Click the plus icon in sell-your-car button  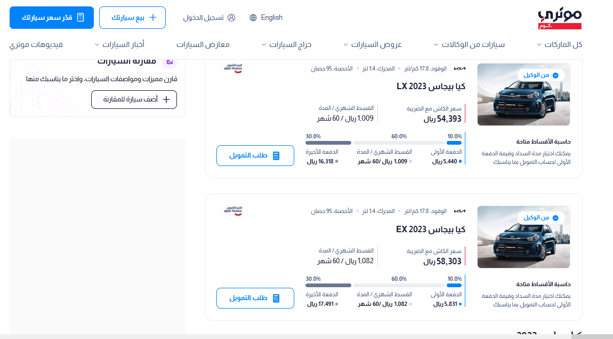point(153,17)
